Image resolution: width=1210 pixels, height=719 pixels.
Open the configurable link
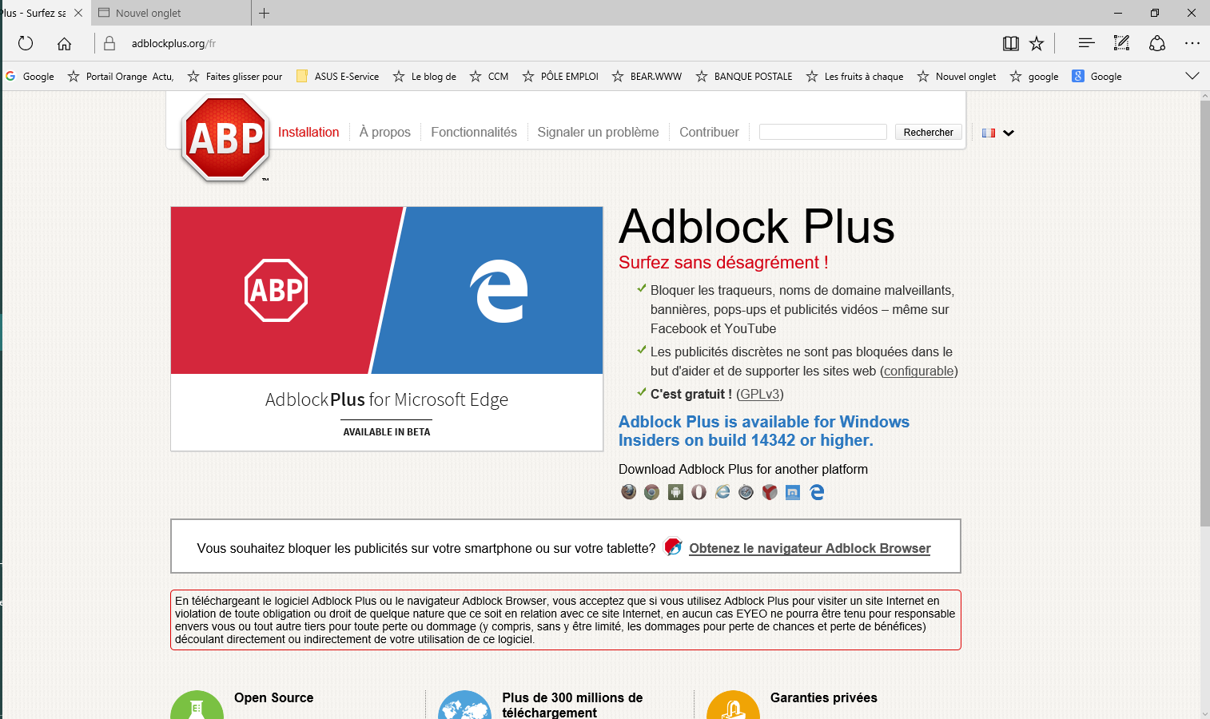(x=919, y=371)
